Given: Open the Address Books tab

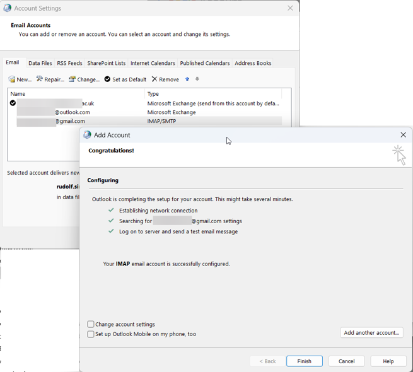Looking at the screenshot, I should click(x=253, y=63).
